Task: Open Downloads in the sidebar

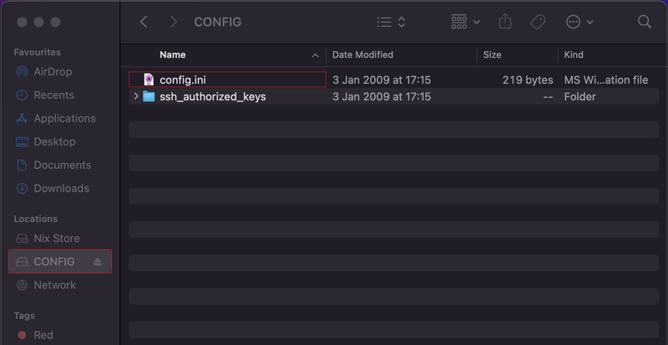Action: [x=59, y=188]
